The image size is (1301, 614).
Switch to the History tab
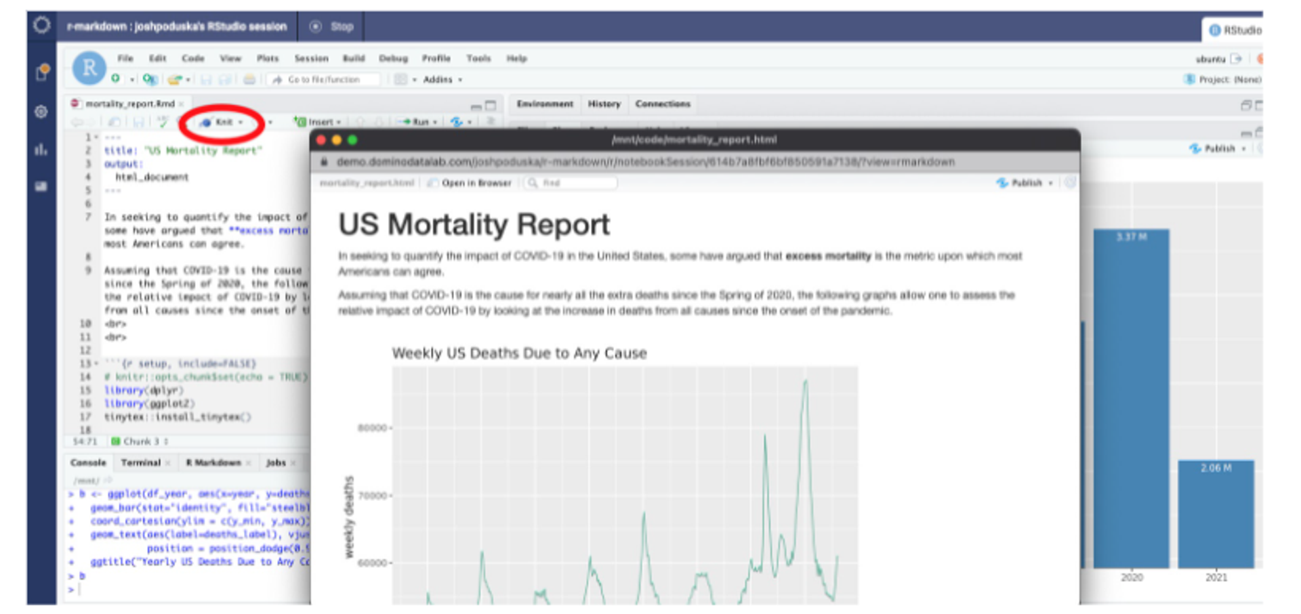604,104
